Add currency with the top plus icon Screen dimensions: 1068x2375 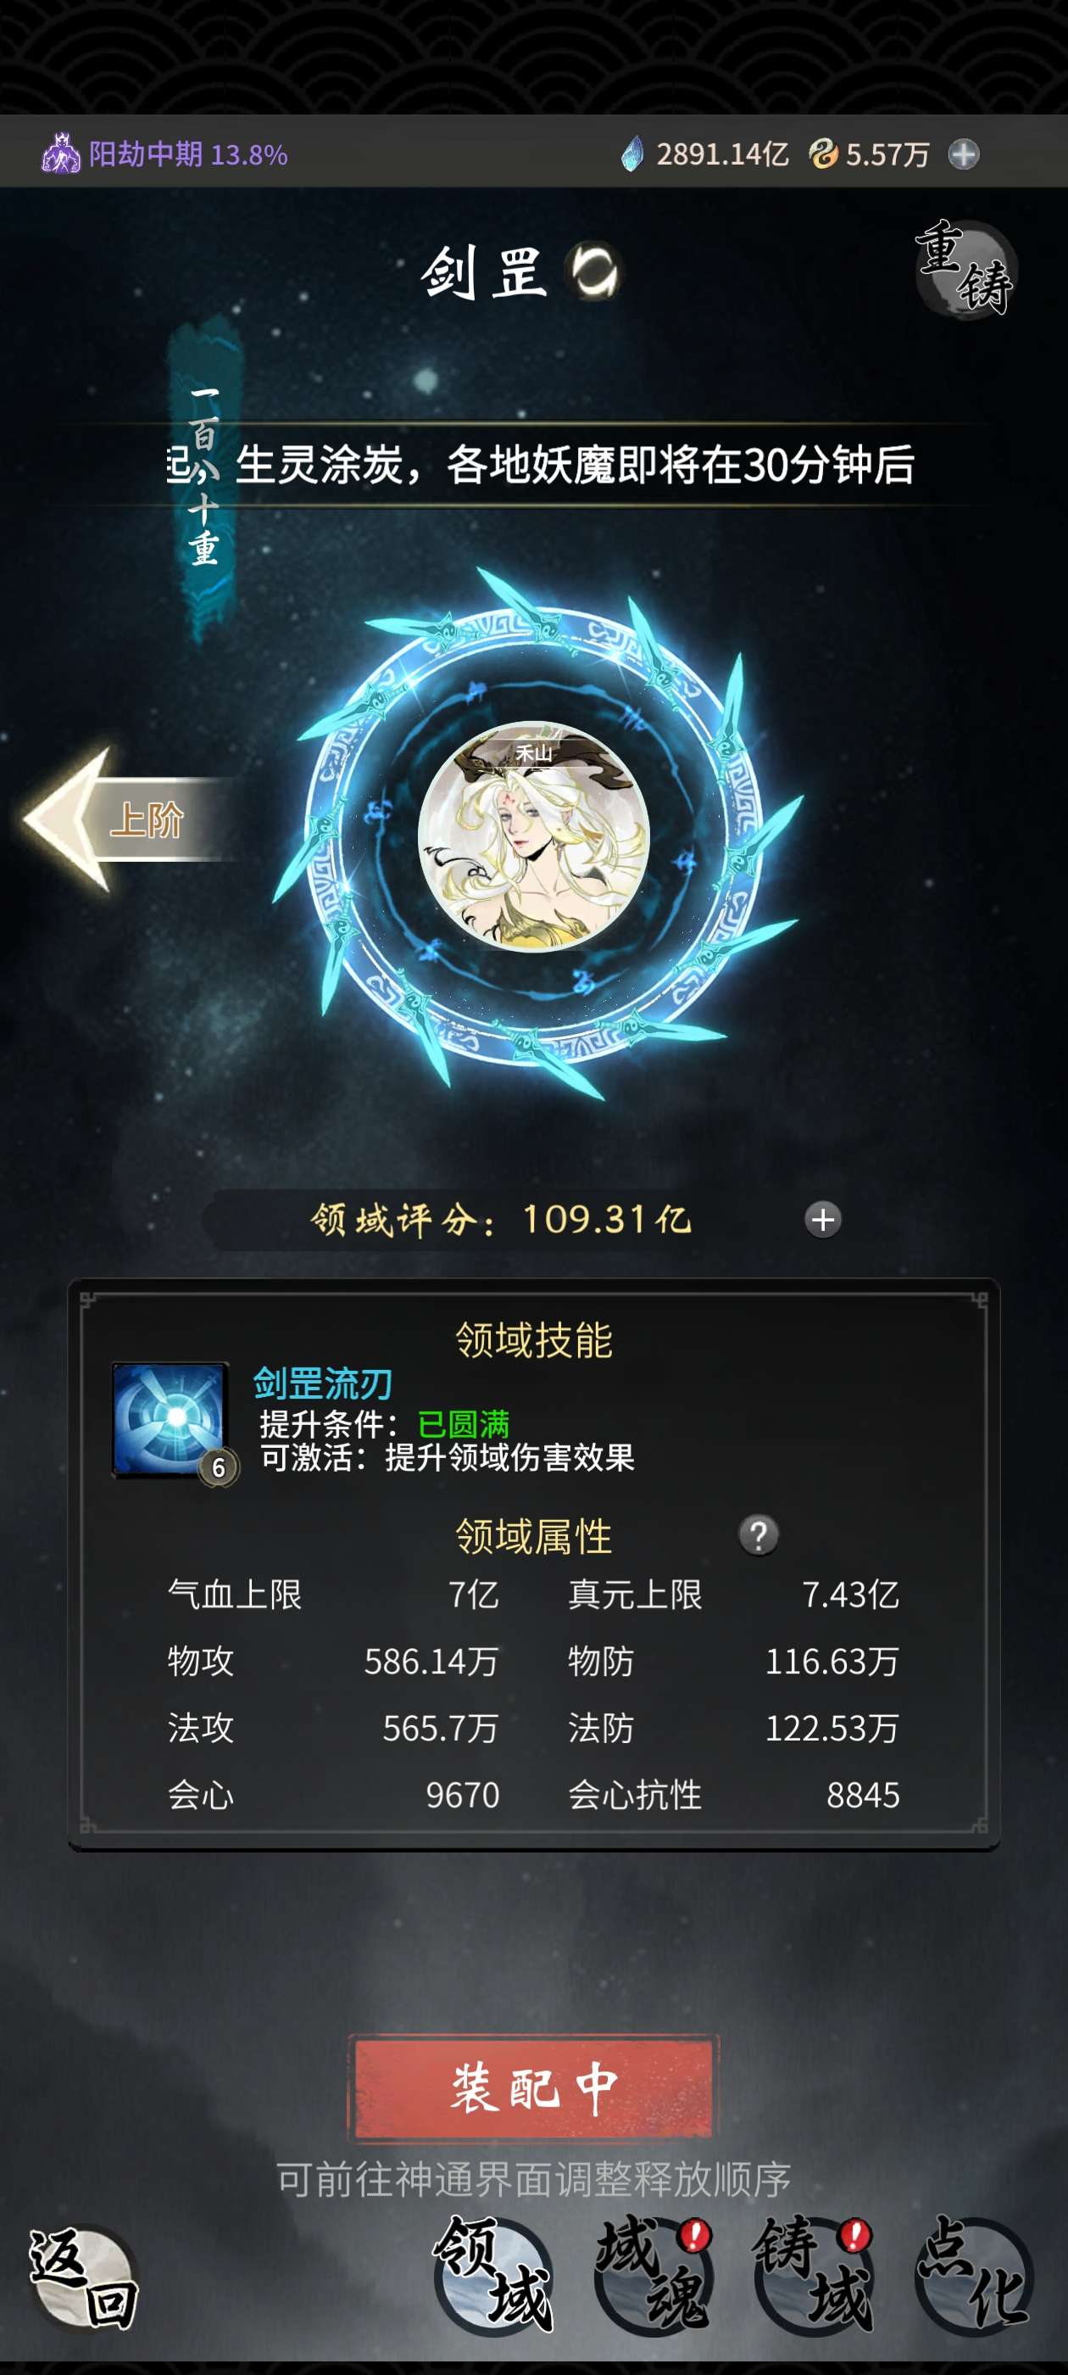[964, 154]
